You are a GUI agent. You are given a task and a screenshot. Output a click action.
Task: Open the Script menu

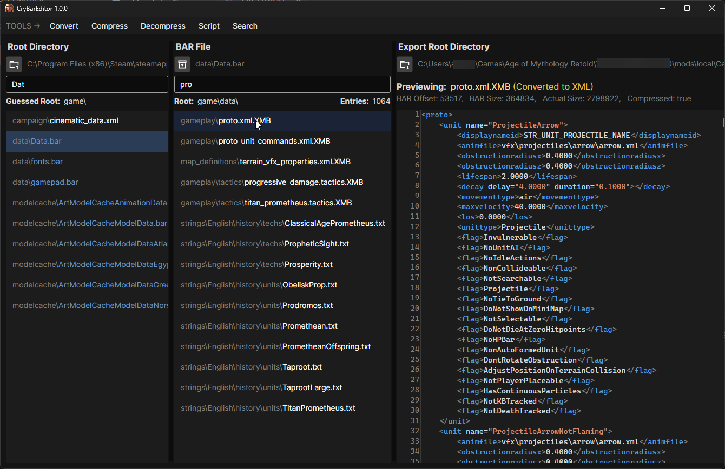coord(209,26)
